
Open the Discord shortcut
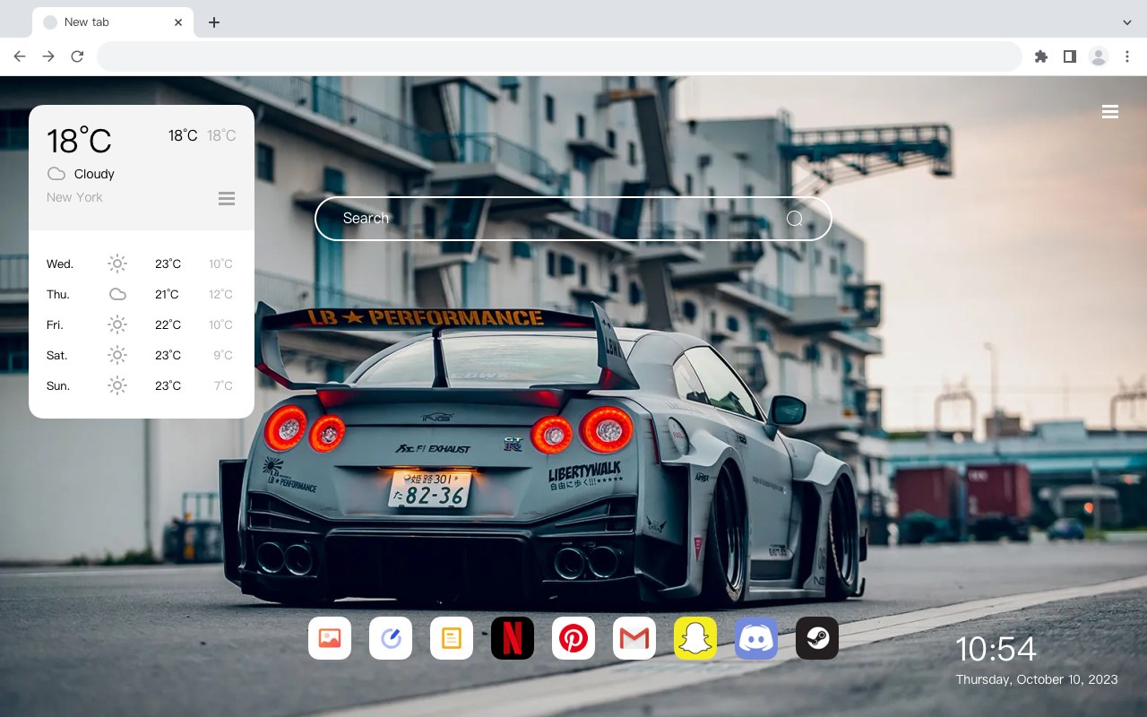click(x=756, y=638)
